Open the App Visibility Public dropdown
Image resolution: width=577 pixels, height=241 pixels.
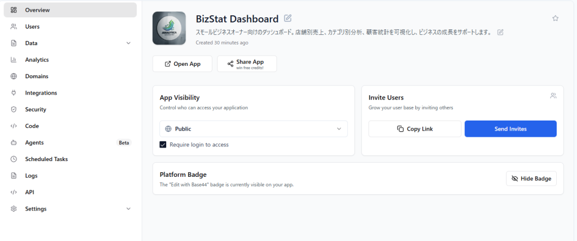[x=253, y=129]
